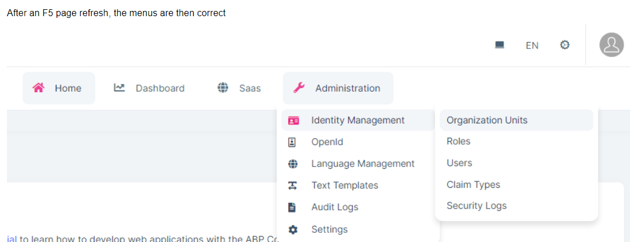Select Roles from submenu
This screenshot has height=242, width=637.
point(458,141)
